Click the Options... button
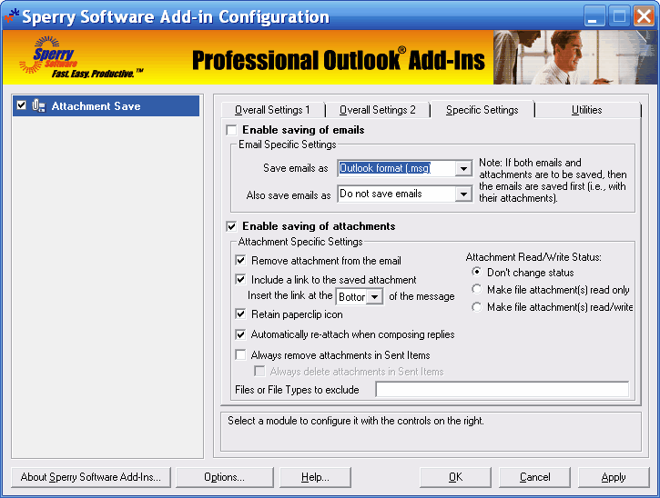660x498 pixels. pos(224,477)
